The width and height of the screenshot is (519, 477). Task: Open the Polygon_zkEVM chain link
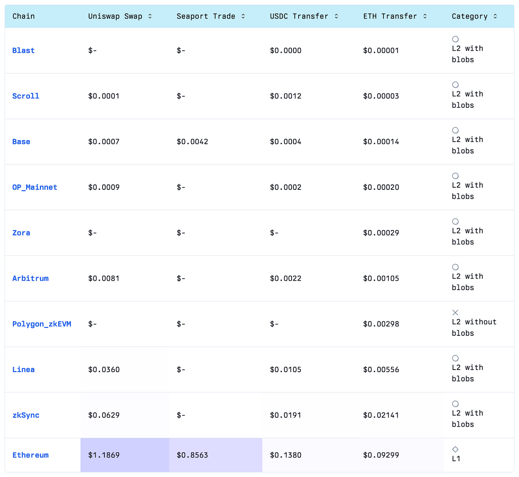(x=42, y=324)
